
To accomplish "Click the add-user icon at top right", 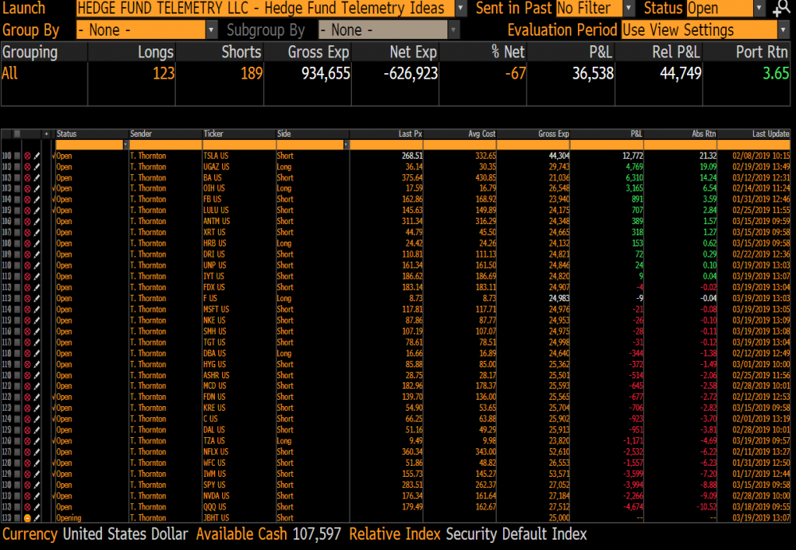I will [x=781, y=9].
